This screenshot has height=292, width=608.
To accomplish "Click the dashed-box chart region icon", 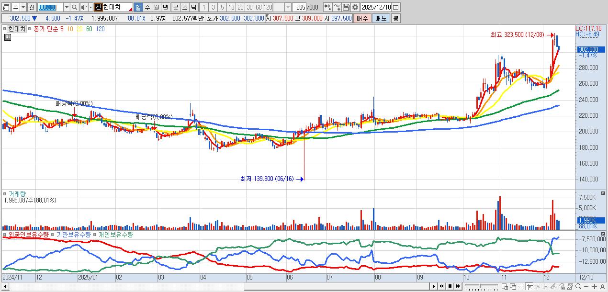I will (x=521, y=286).
